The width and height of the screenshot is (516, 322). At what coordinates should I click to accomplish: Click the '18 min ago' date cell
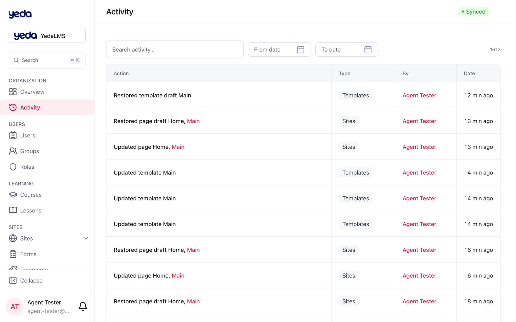[479, 301]
